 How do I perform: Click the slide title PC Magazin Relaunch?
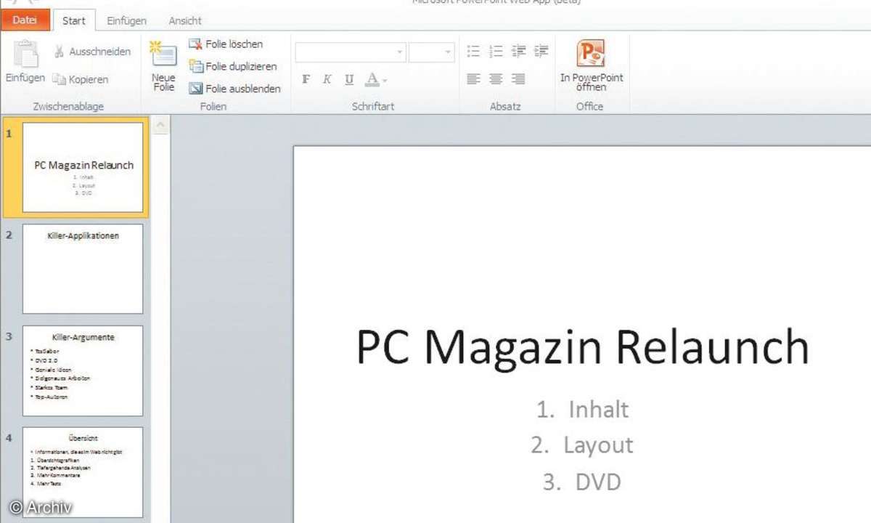tap(582, 347)
